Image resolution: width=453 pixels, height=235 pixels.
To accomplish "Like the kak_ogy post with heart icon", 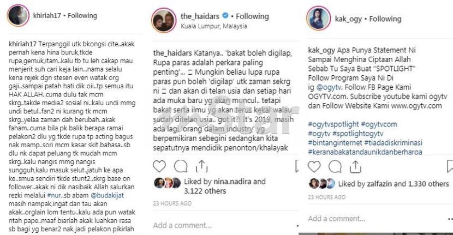I will pyautogui.click(x=314, y=167).
